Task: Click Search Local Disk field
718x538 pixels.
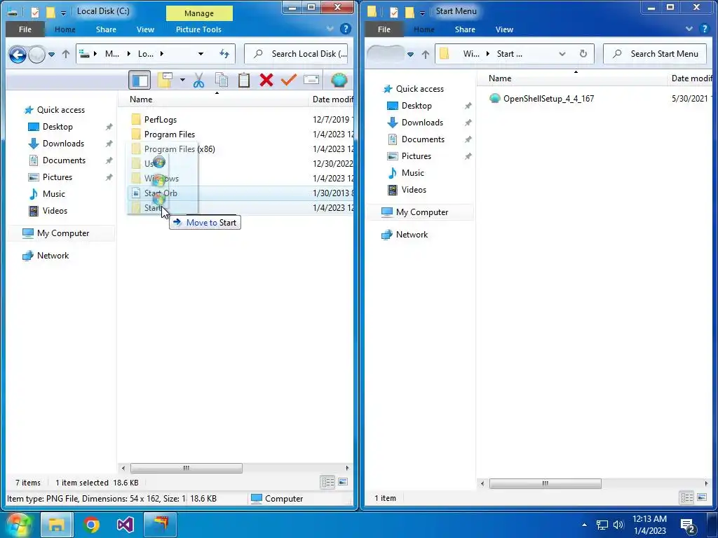Action: point(297,54)
